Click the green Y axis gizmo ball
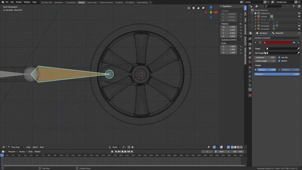The height and width of the screenshot is (170, 302). (211, 12)
